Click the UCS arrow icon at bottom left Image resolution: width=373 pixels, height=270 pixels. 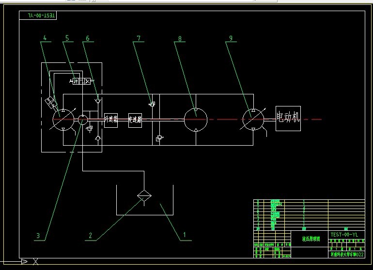[x=24, y=262]
